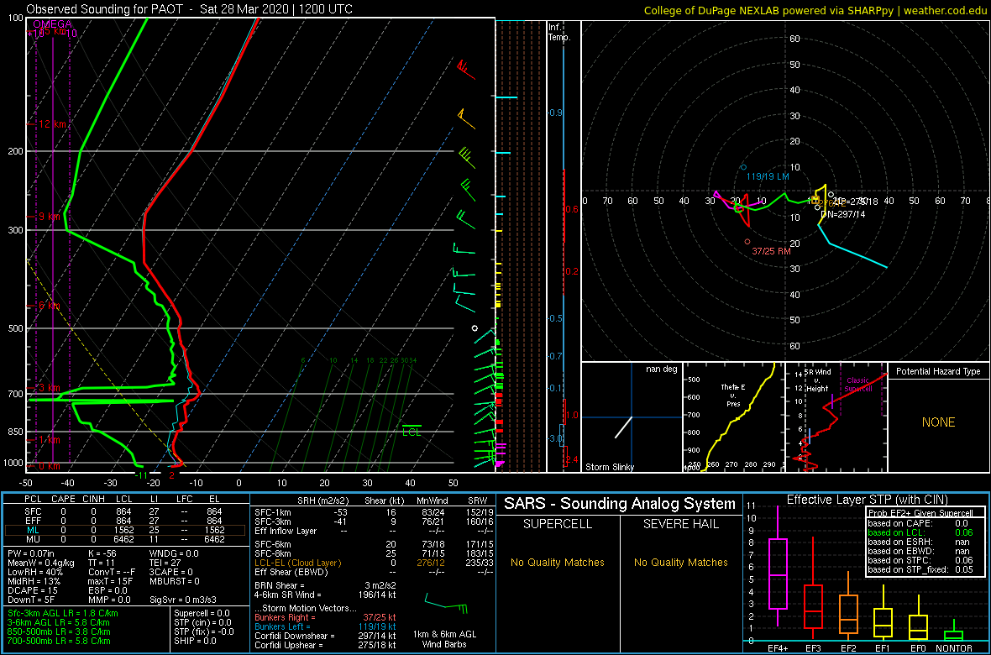Click the Potential Hazard Type header
Screen dimensions: 991x655
tap(939, 371)
